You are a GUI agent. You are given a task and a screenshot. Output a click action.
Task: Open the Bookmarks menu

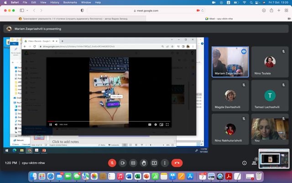[70, 2]
